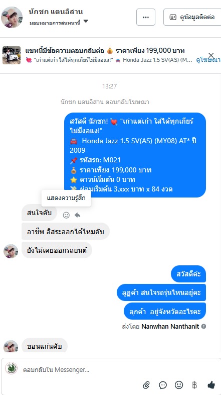Send a thumbs-up like

click(x=211, y=384)
